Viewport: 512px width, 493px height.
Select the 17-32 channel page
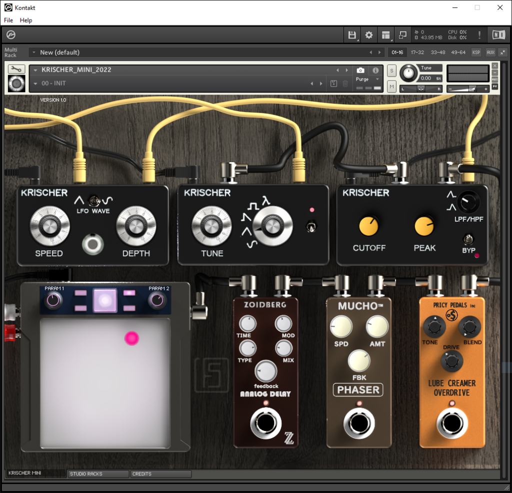click(417, 53)
